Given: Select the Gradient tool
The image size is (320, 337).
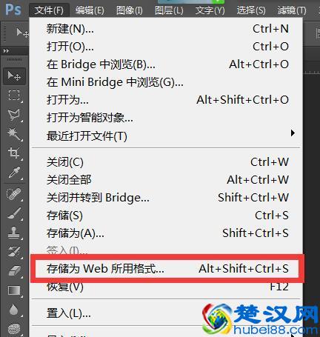Looking at the screenshot, I should [x=14, y=290].
